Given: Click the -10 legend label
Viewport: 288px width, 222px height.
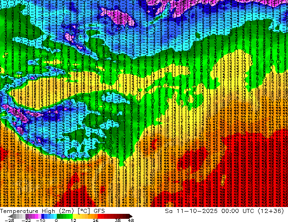Looking at the screenshot, I should point(40,220).
